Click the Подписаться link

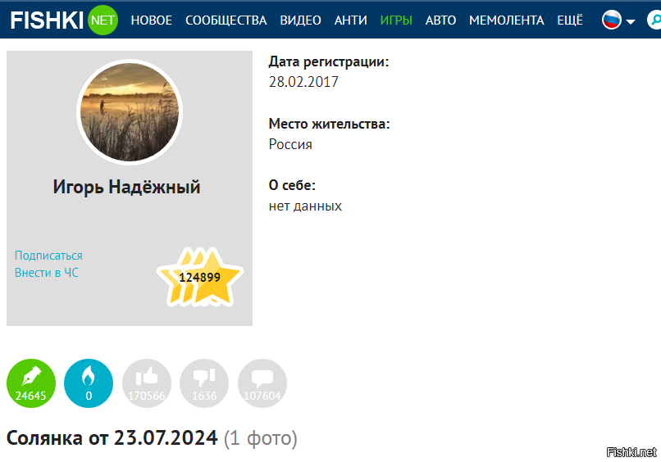pyautogui.click(x=48, y=256)
